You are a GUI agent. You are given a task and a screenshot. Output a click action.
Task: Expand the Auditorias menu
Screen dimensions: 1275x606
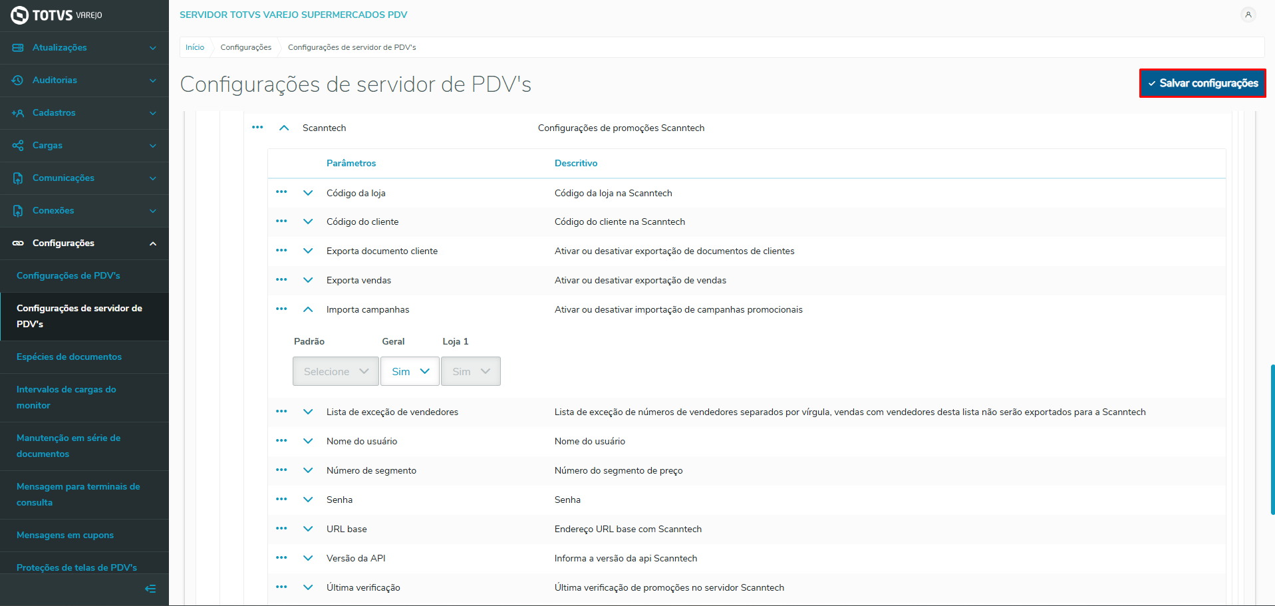[153, 80]
